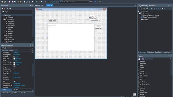This screenshot has width=173, height=97.
Task: Click the green refresh icon in Projects toolbar
Action: 149,8
